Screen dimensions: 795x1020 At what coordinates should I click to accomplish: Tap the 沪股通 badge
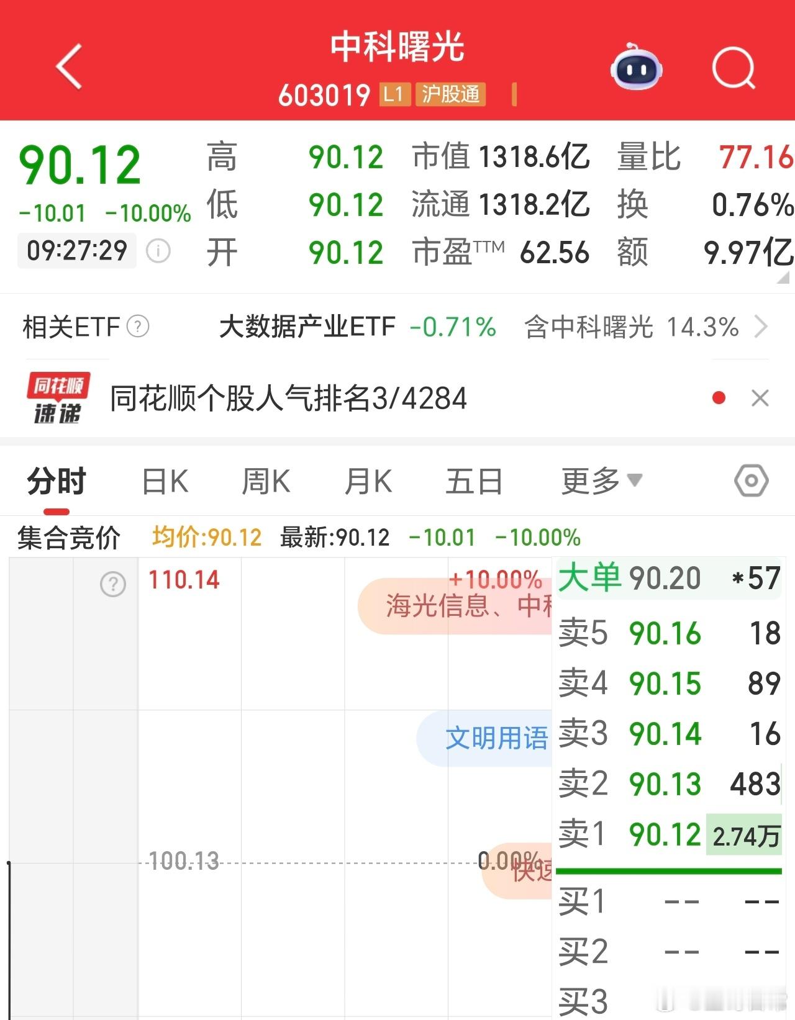tap(450, 94)
